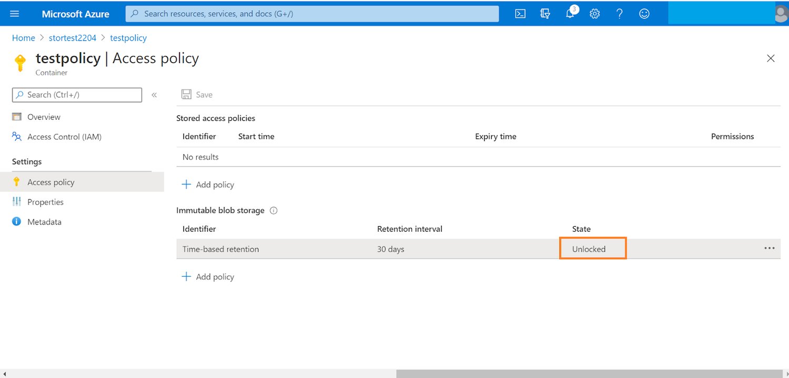Screen dimensions: 789x378
Task: Navigate to stortest2204 in the breadcrumb
Action: [73, 38]
